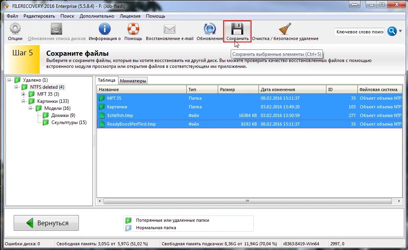Image resolution: width=408 pixels, height=250 pixels.
Task: Click the Обновление refresh icon
Action: [x=210, y=29]
